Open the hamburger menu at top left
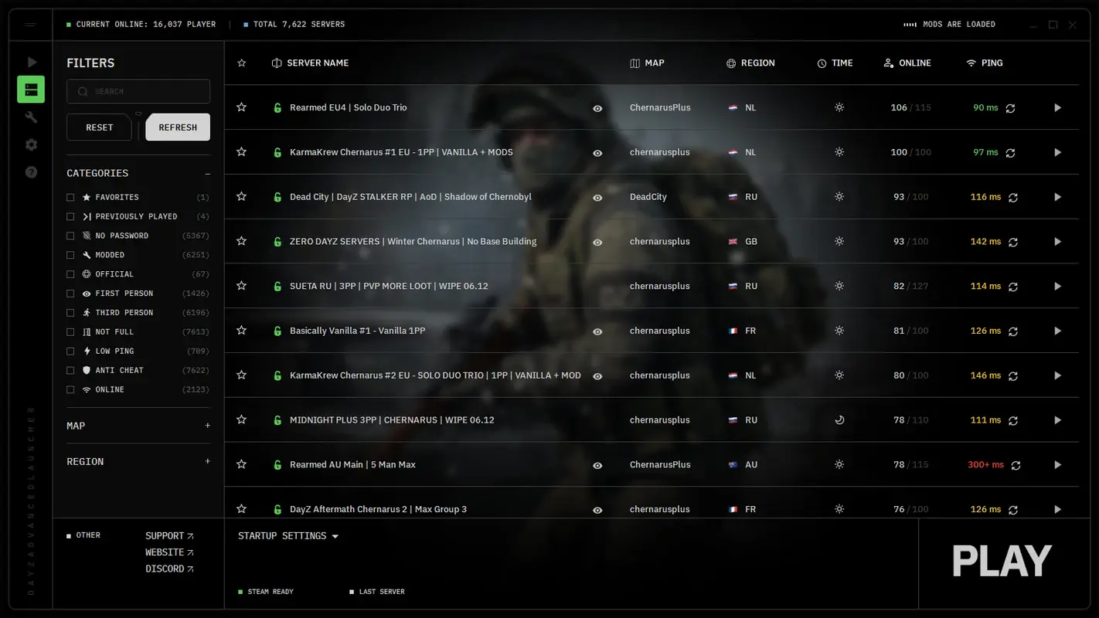The height and width of the screenshot is (618, 1099). pos(30,24)
